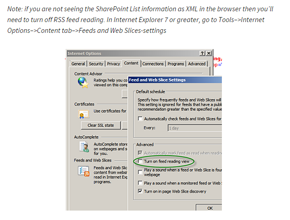Open the Every 1 day interval dropdown
This screenshot has height=220, width=290.
tap(194, 128)
